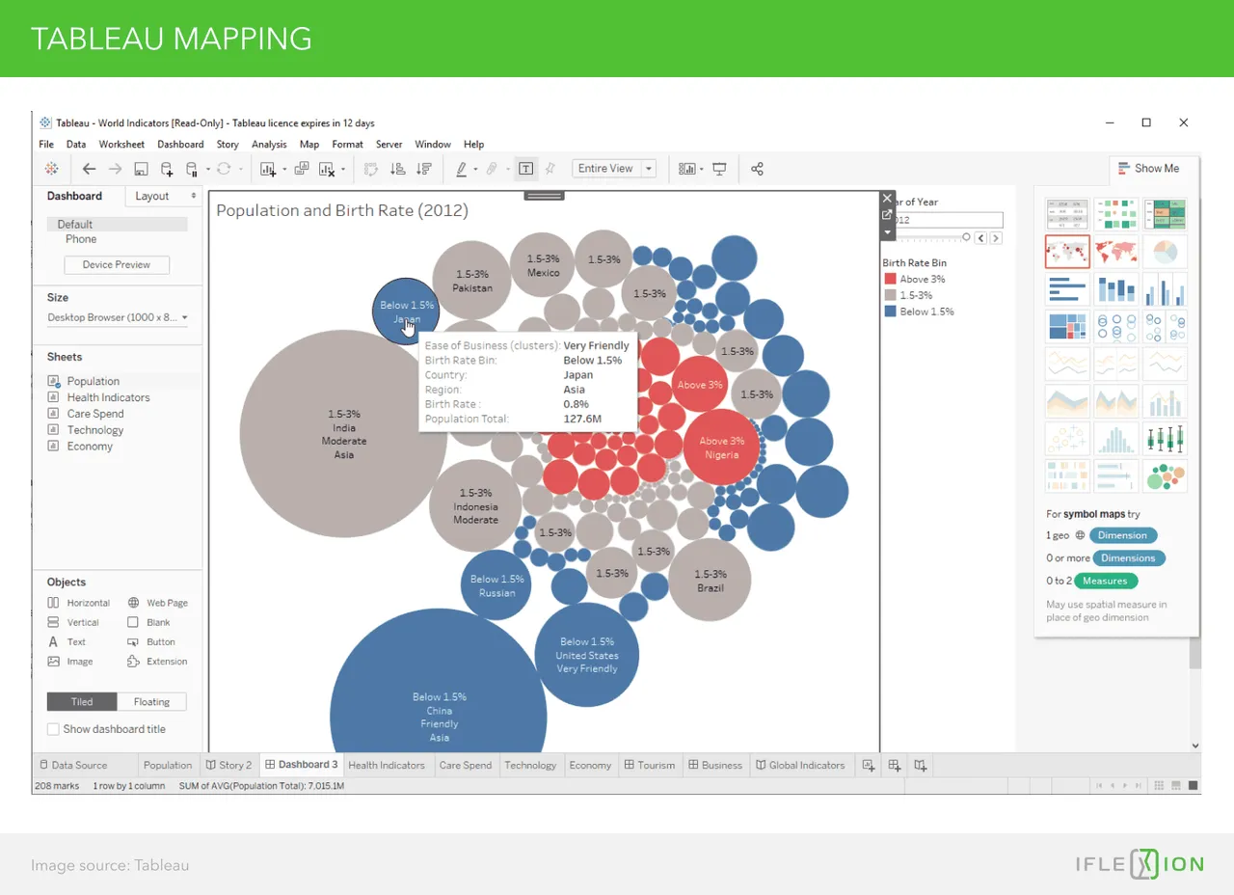Select the packed bubbles chart in Show Me
The image size is (1234, 895).
pos(1165,476)
